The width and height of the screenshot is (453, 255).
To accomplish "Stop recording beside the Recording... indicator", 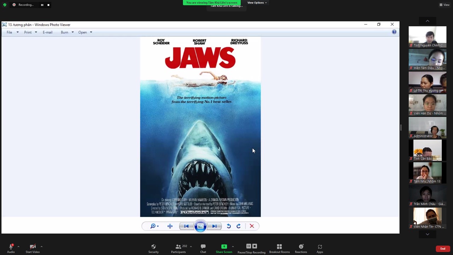I will 48,5.
